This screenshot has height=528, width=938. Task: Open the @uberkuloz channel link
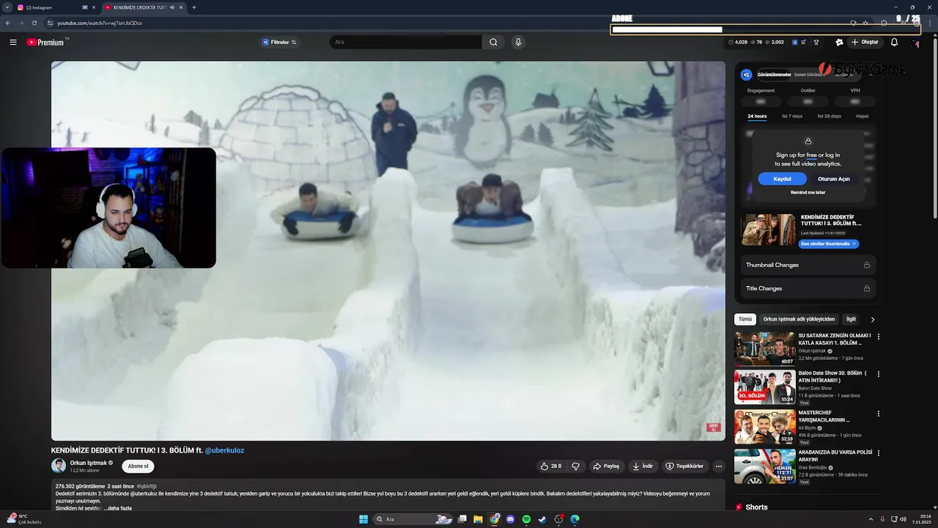[x=224, y=450]
